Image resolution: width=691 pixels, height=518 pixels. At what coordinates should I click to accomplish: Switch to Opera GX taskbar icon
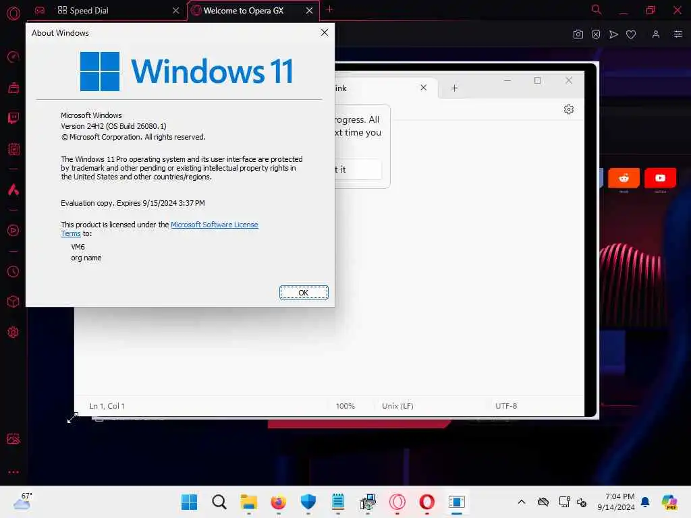pyautogui.click(x=397, y=502)
